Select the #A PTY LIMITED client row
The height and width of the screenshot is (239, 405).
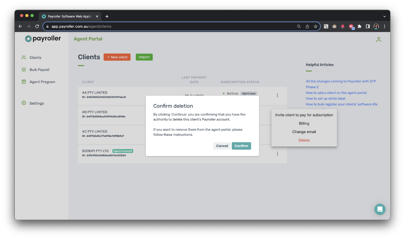(x=182, y=96)
